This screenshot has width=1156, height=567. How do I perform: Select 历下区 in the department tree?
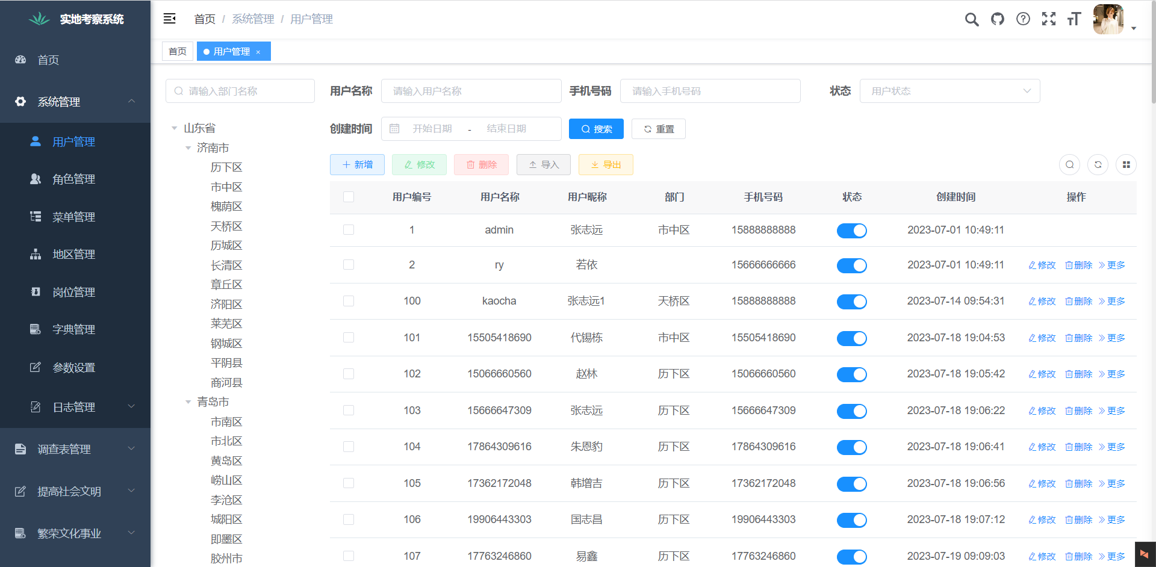(226, 167)
